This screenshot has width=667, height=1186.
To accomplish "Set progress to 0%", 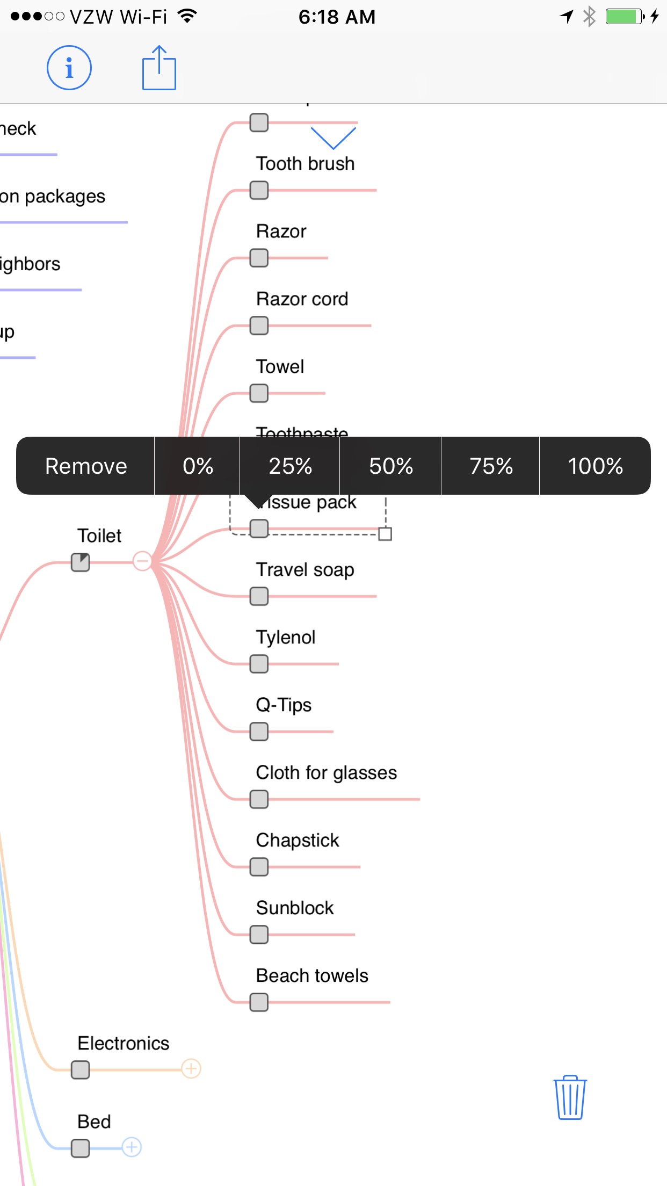I will (x=197, y=466).
